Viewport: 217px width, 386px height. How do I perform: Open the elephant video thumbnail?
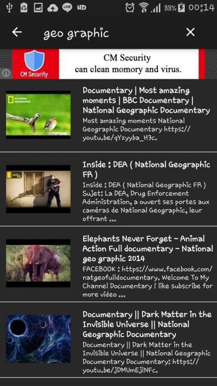[x=38, y=263]
